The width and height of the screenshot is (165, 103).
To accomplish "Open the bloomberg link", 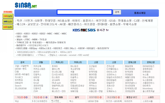I will coord(147,88).
